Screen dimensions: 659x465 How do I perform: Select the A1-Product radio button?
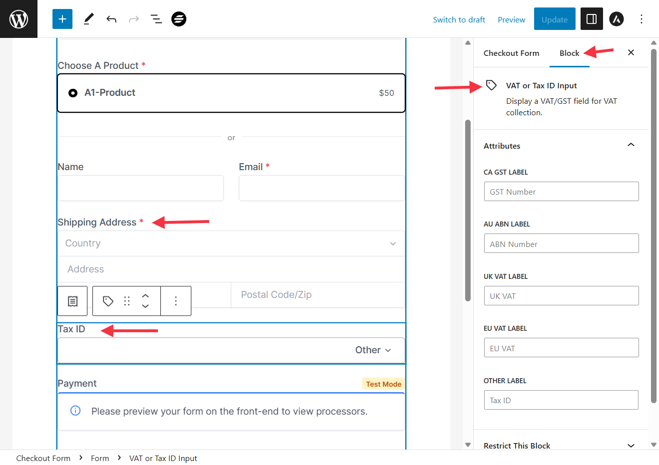73,93
